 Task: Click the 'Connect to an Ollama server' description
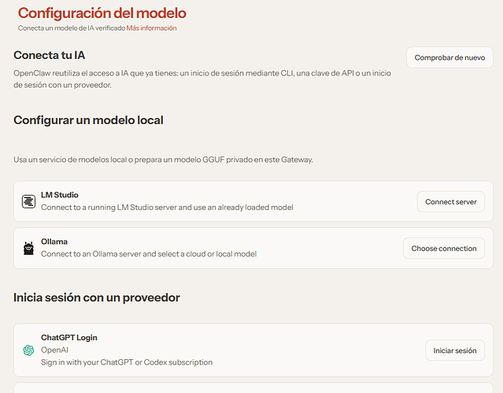[x=149, y=254]
